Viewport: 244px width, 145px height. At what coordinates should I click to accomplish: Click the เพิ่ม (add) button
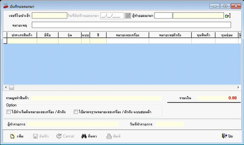[x=17, y=136]
